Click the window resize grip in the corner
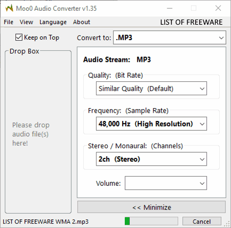Screen dimensions: 231x228 (227, 224)
